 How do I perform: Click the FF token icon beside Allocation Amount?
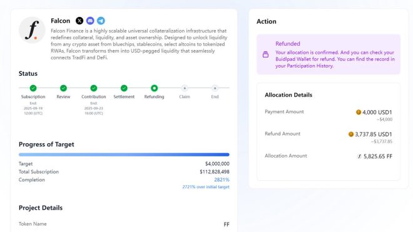pos(359,156)
